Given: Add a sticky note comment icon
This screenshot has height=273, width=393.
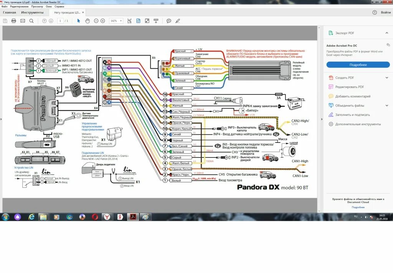Looking at the screenshot, I should (169, 21).
